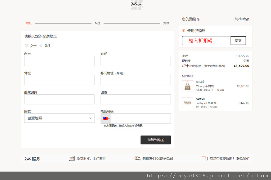Focus the 名字 first name field

click(x=59, y=61)
